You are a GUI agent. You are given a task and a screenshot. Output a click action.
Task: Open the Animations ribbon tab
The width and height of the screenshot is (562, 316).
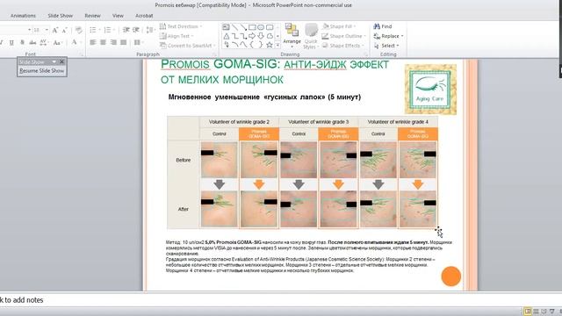click(23, 16)
